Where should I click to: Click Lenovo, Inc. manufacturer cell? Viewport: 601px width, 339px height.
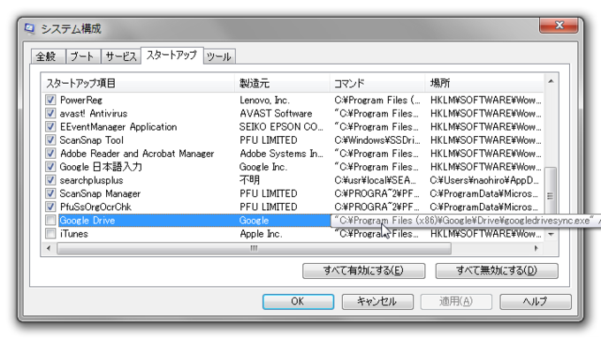pyautogui.click(x=265, y=101)
